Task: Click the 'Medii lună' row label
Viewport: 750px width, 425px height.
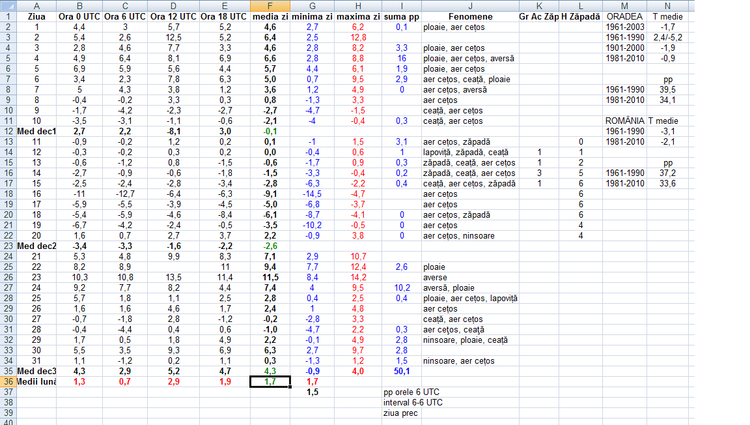Action: pos(36,382)
